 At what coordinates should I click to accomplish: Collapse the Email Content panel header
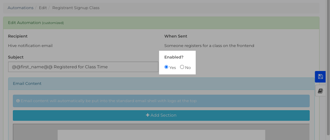pos(161,84)
